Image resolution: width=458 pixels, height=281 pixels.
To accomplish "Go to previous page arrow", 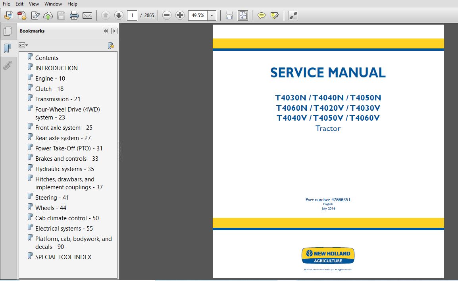I will pos(106,15).
